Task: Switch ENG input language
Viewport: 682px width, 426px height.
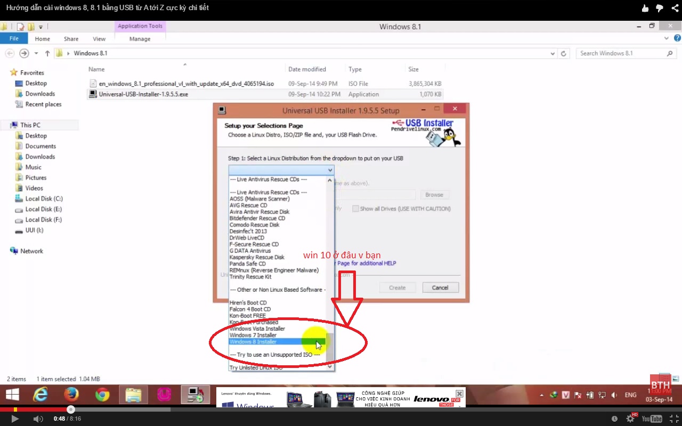Action: [631, 395]
